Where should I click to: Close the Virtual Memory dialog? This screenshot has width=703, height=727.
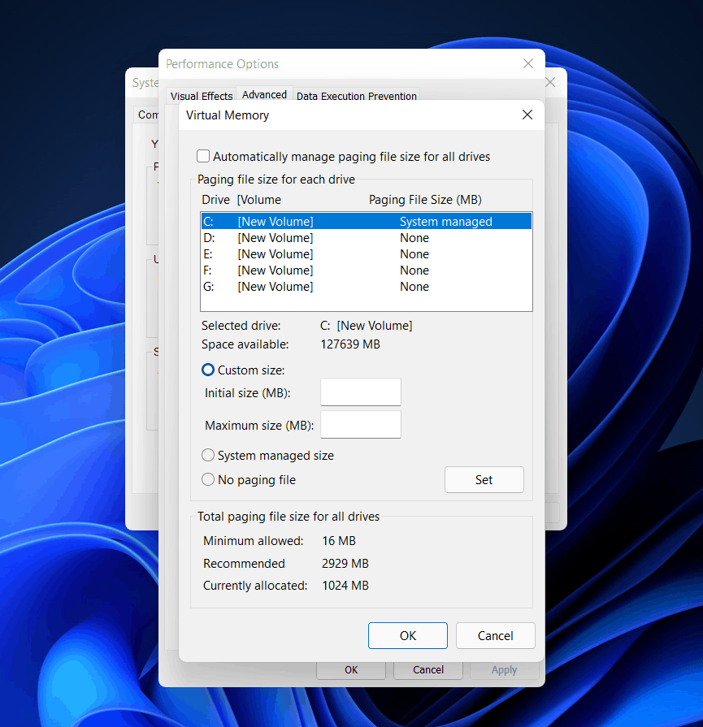tap(527, 115)
